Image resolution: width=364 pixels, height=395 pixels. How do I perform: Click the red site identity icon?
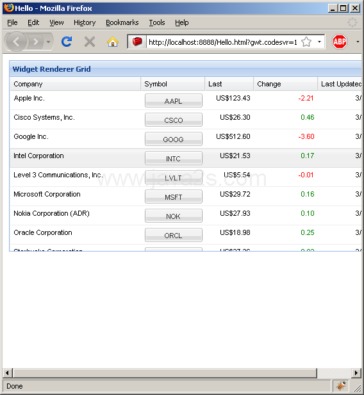point(137,42)
